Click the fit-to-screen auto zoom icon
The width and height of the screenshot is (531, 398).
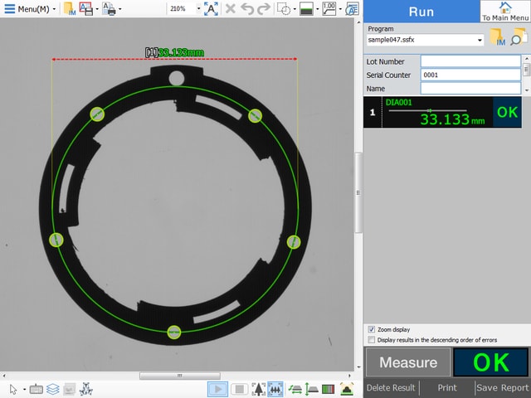pyautogui.click(x=211, y=9)
